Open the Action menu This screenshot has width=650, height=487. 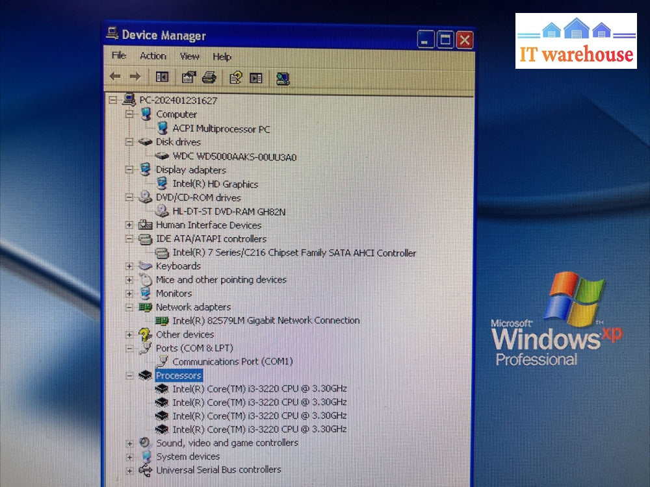click(153, 56)
